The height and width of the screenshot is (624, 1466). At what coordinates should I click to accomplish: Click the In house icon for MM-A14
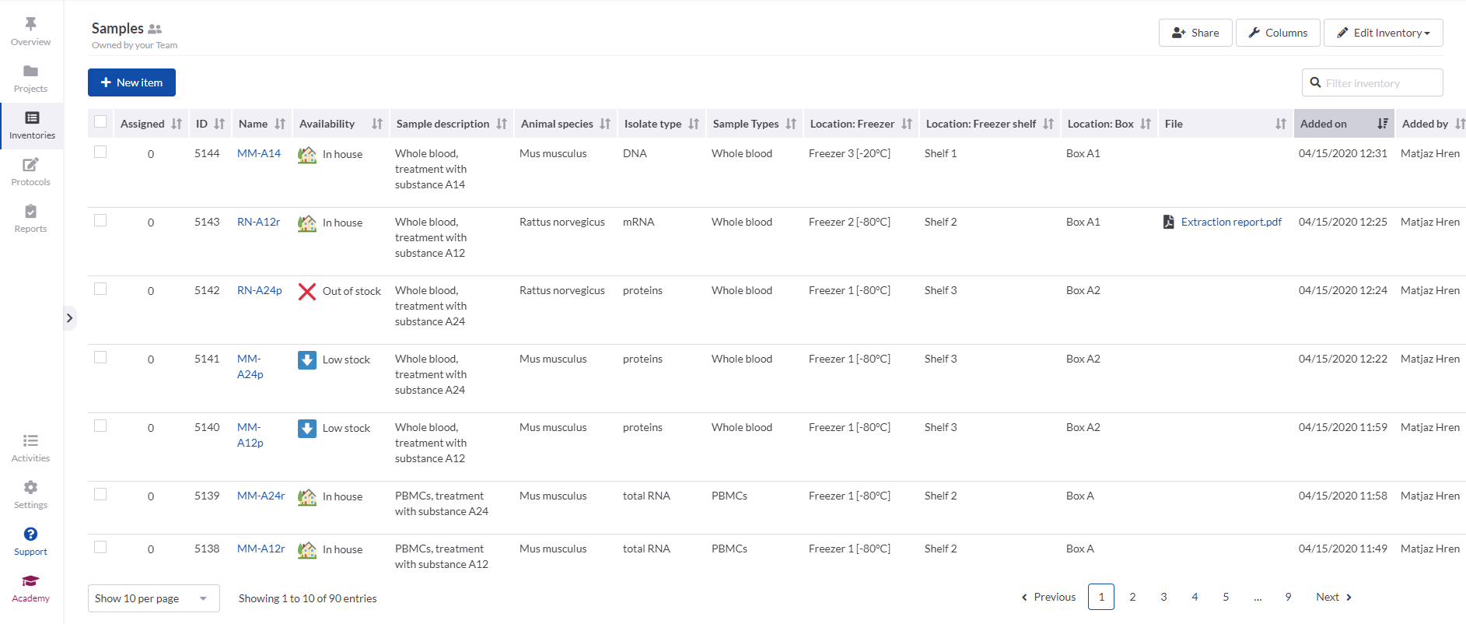tap(307, 155)
